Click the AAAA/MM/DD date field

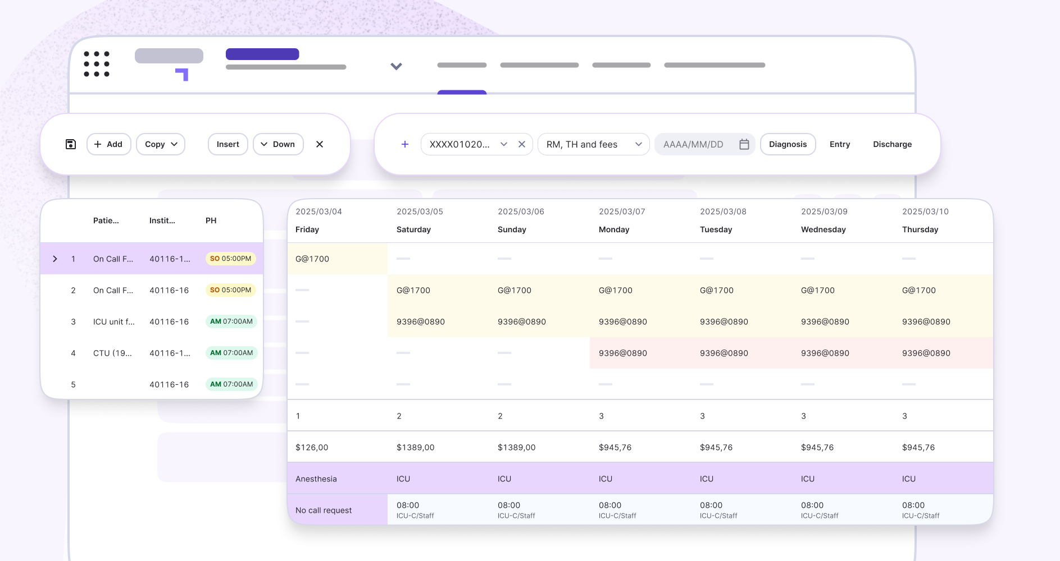[704, 144]
